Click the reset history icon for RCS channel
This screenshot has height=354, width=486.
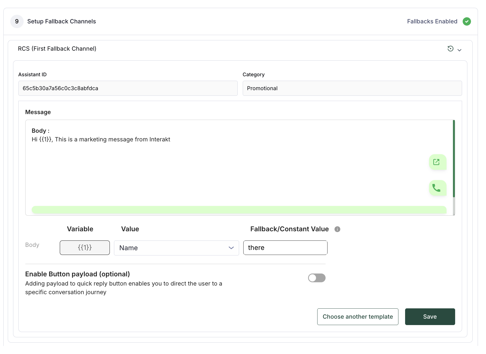450,49
